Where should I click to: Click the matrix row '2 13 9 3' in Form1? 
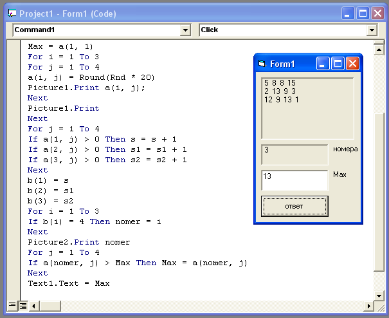[x=280, y=91]
